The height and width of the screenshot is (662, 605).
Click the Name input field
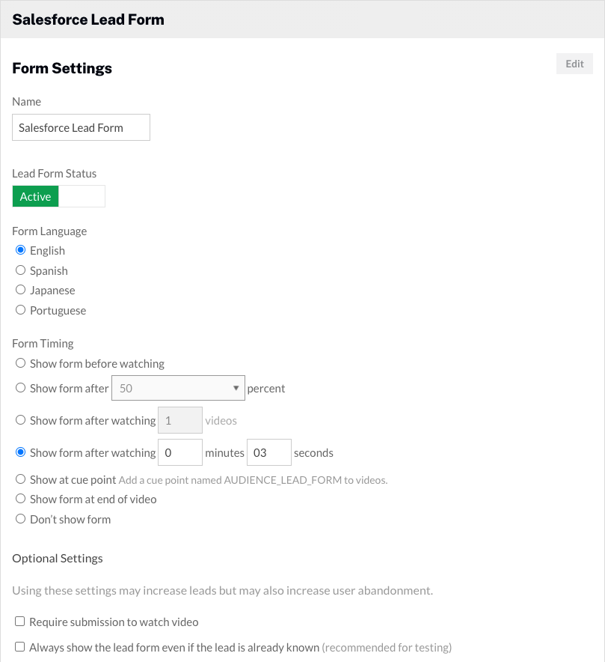[x=81, y=127]
